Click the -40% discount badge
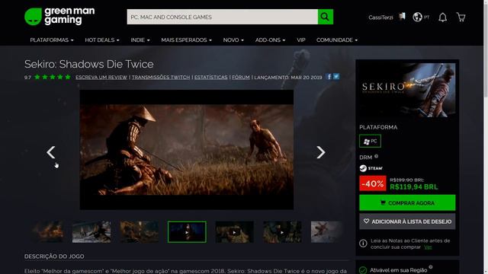Image resolution: width=488 pixels, height=274 pixels. coord(373,183)
